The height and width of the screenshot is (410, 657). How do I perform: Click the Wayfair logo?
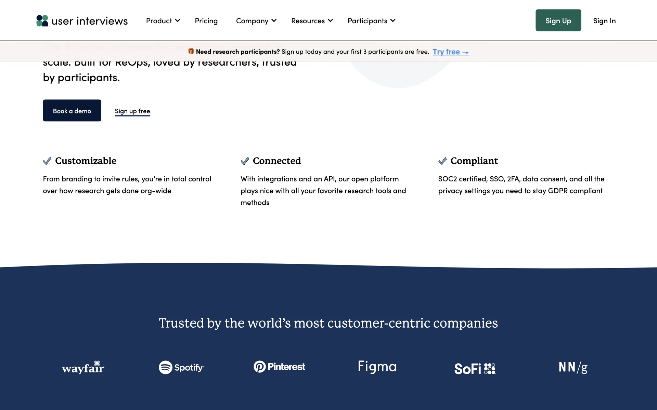coord(83,368)
